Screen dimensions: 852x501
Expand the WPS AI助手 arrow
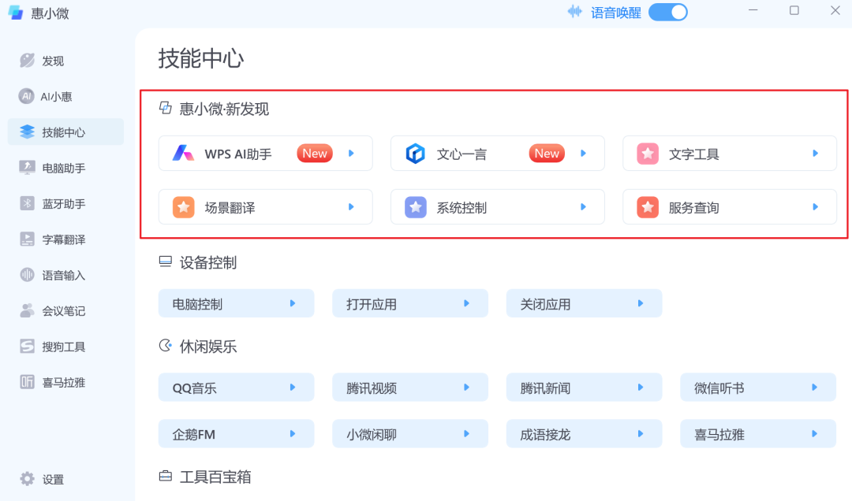[x=351, y=153]
